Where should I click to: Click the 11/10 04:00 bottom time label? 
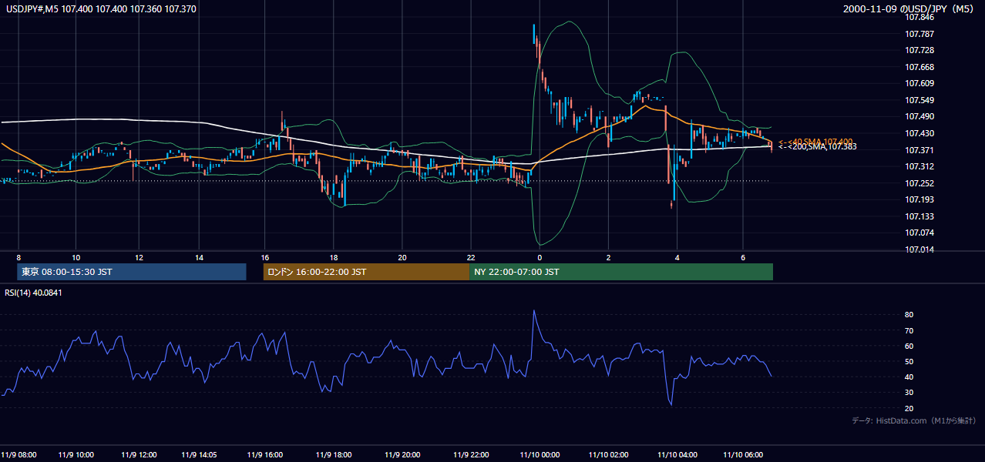pos(677,455)
